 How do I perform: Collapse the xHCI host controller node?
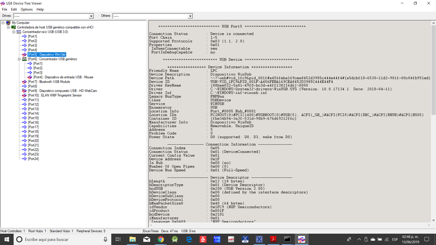[8, 27]
